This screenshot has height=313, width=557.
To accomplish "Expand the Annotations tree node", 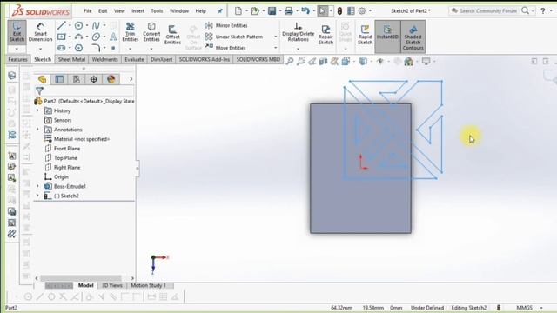I will [37, 130].
